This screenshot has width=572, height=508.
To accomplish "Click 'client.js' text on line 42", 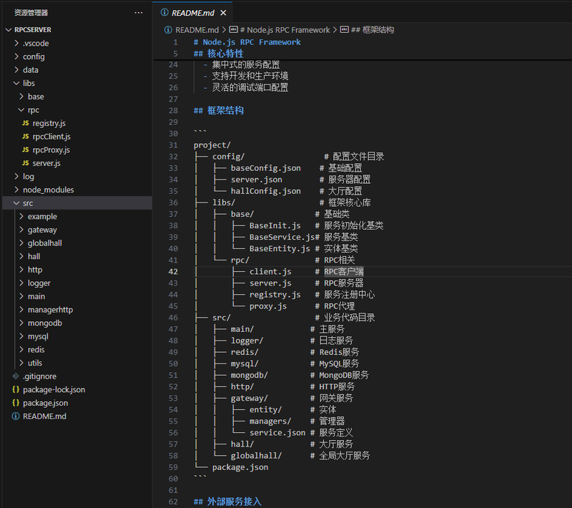I will click(x=270, y=271).
